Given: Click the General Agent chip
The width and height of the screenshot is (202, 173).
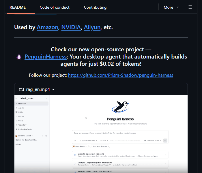Looking at the screenshot, I should click(x=80, y=146).
